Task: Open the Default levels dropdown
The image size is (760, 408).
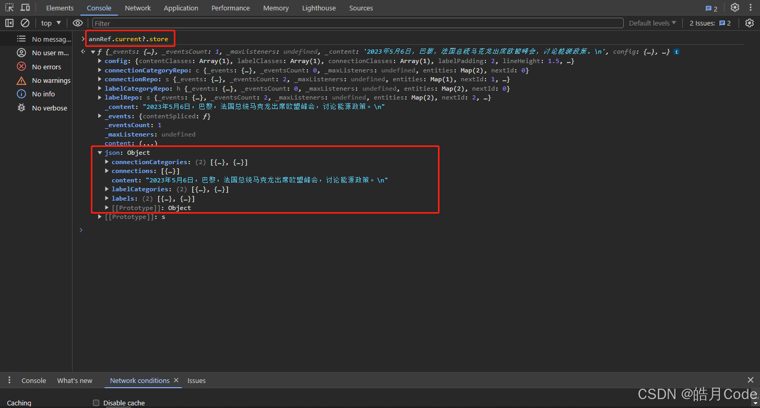Action: tap(652, 23)
